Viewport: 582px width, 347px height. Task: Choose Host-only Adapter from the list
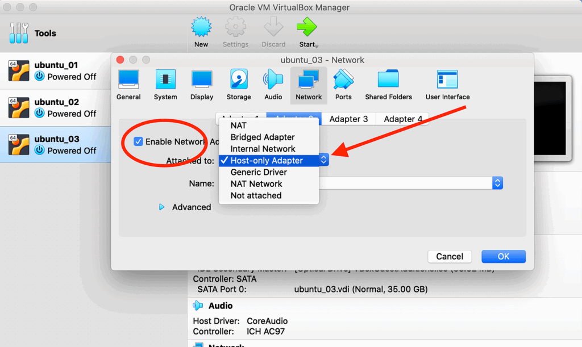pos(269,161)
